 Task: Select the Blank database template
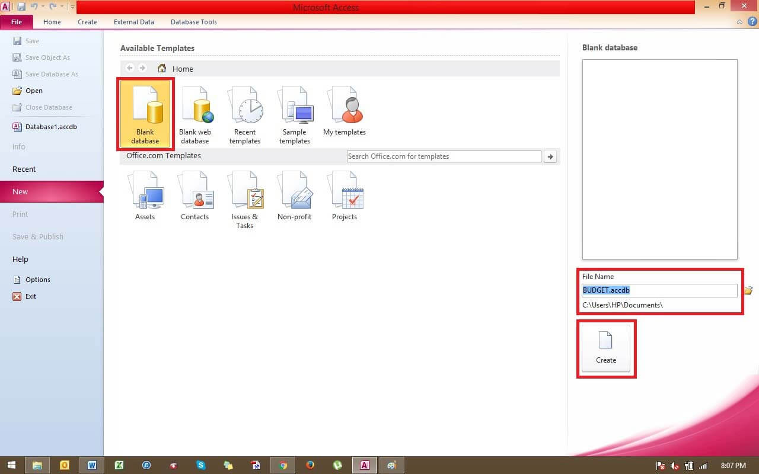[145, 113]
